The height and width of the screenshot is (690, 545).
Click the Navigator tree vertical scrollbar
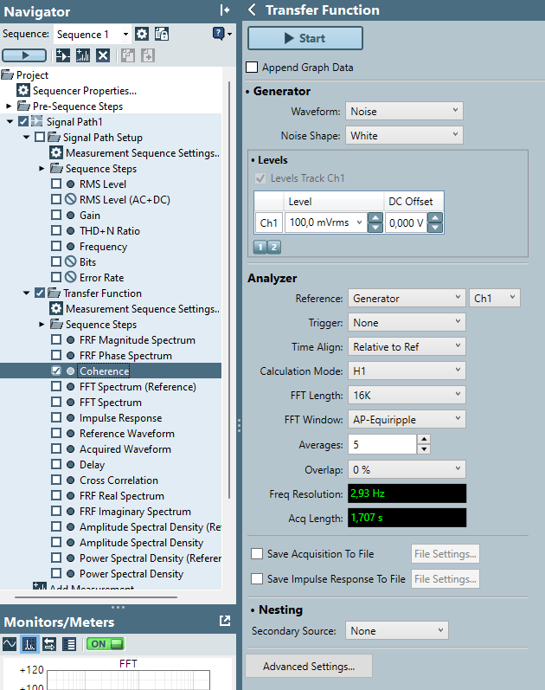229,290
